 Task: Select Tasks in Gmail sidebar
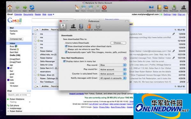click(12, 34)
